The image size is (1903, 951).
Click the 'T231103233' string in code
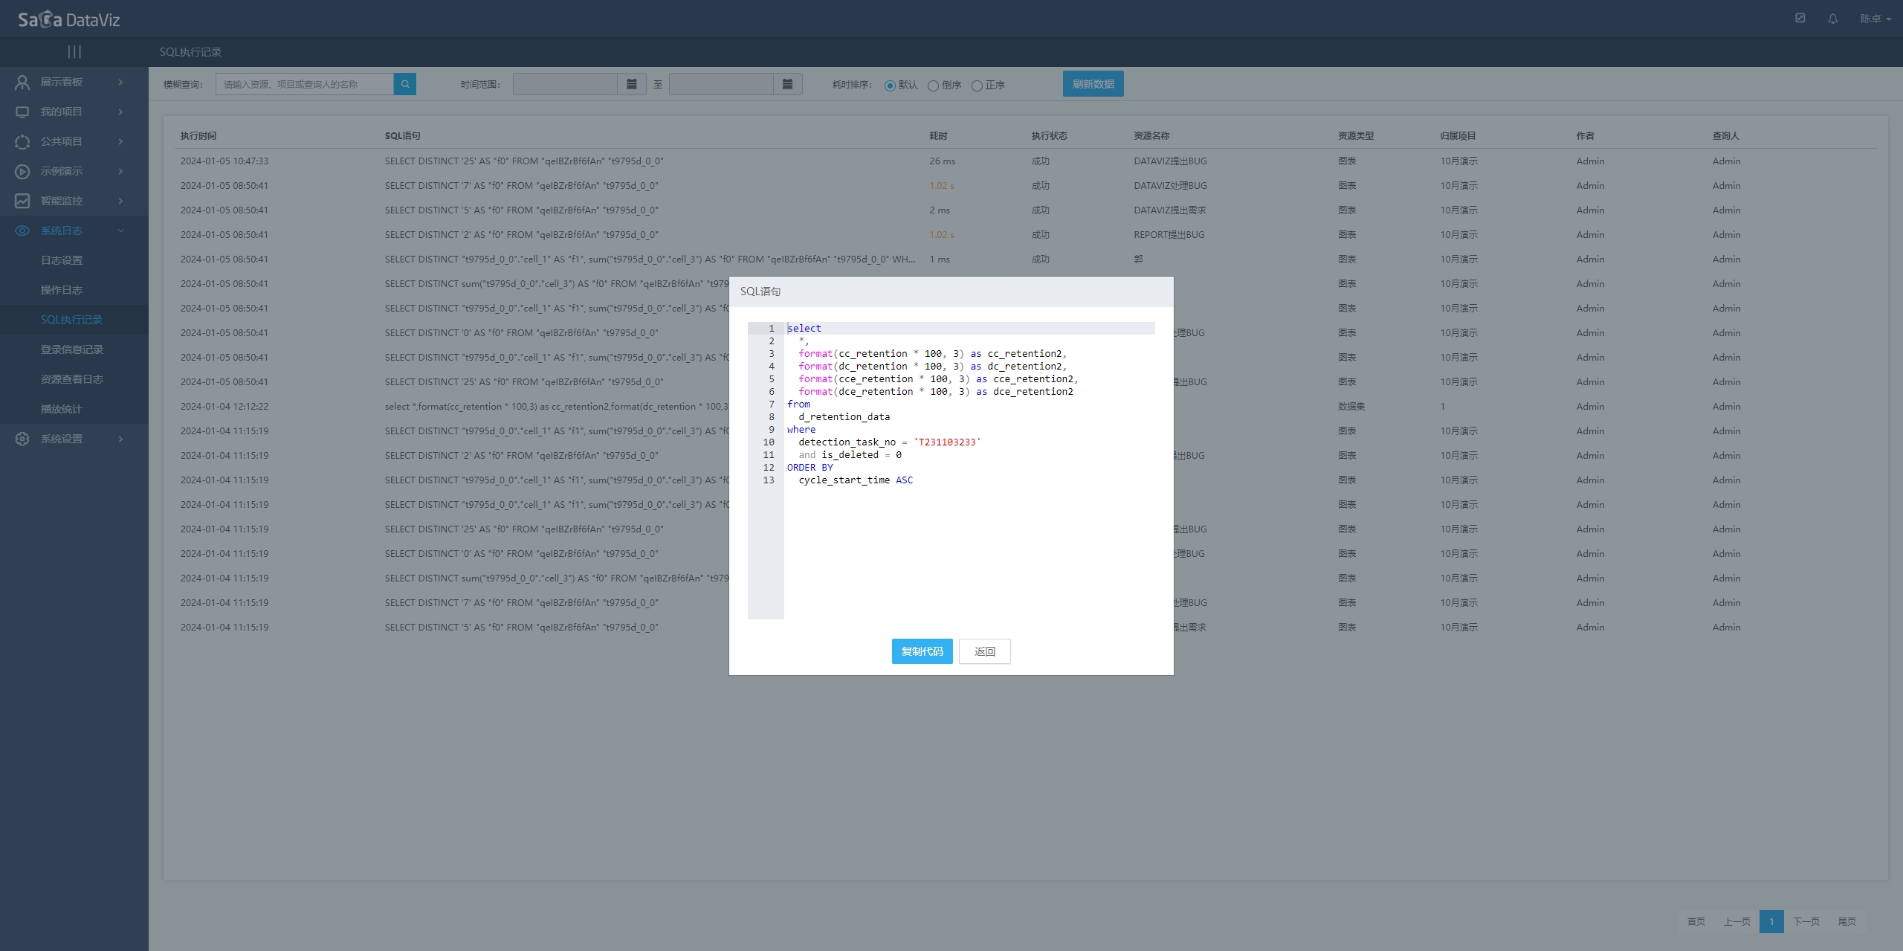tap(947, 442)
